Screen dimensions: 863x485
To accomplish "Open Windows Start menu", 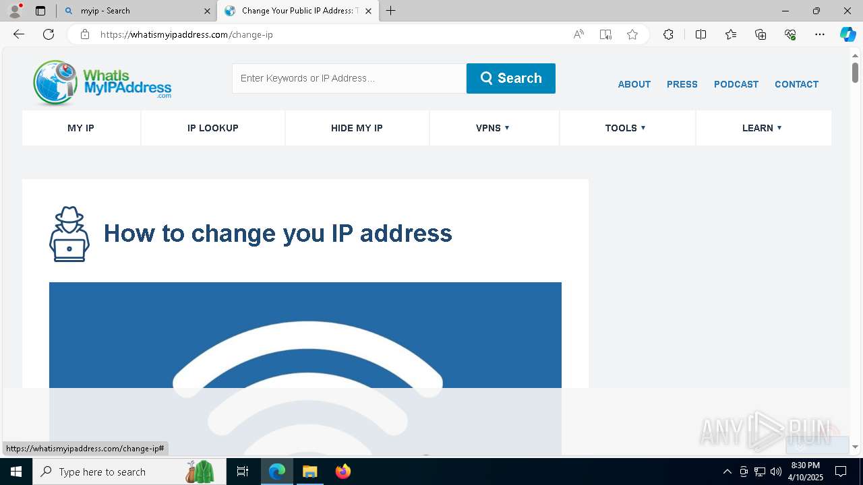I will pos(16,472).
